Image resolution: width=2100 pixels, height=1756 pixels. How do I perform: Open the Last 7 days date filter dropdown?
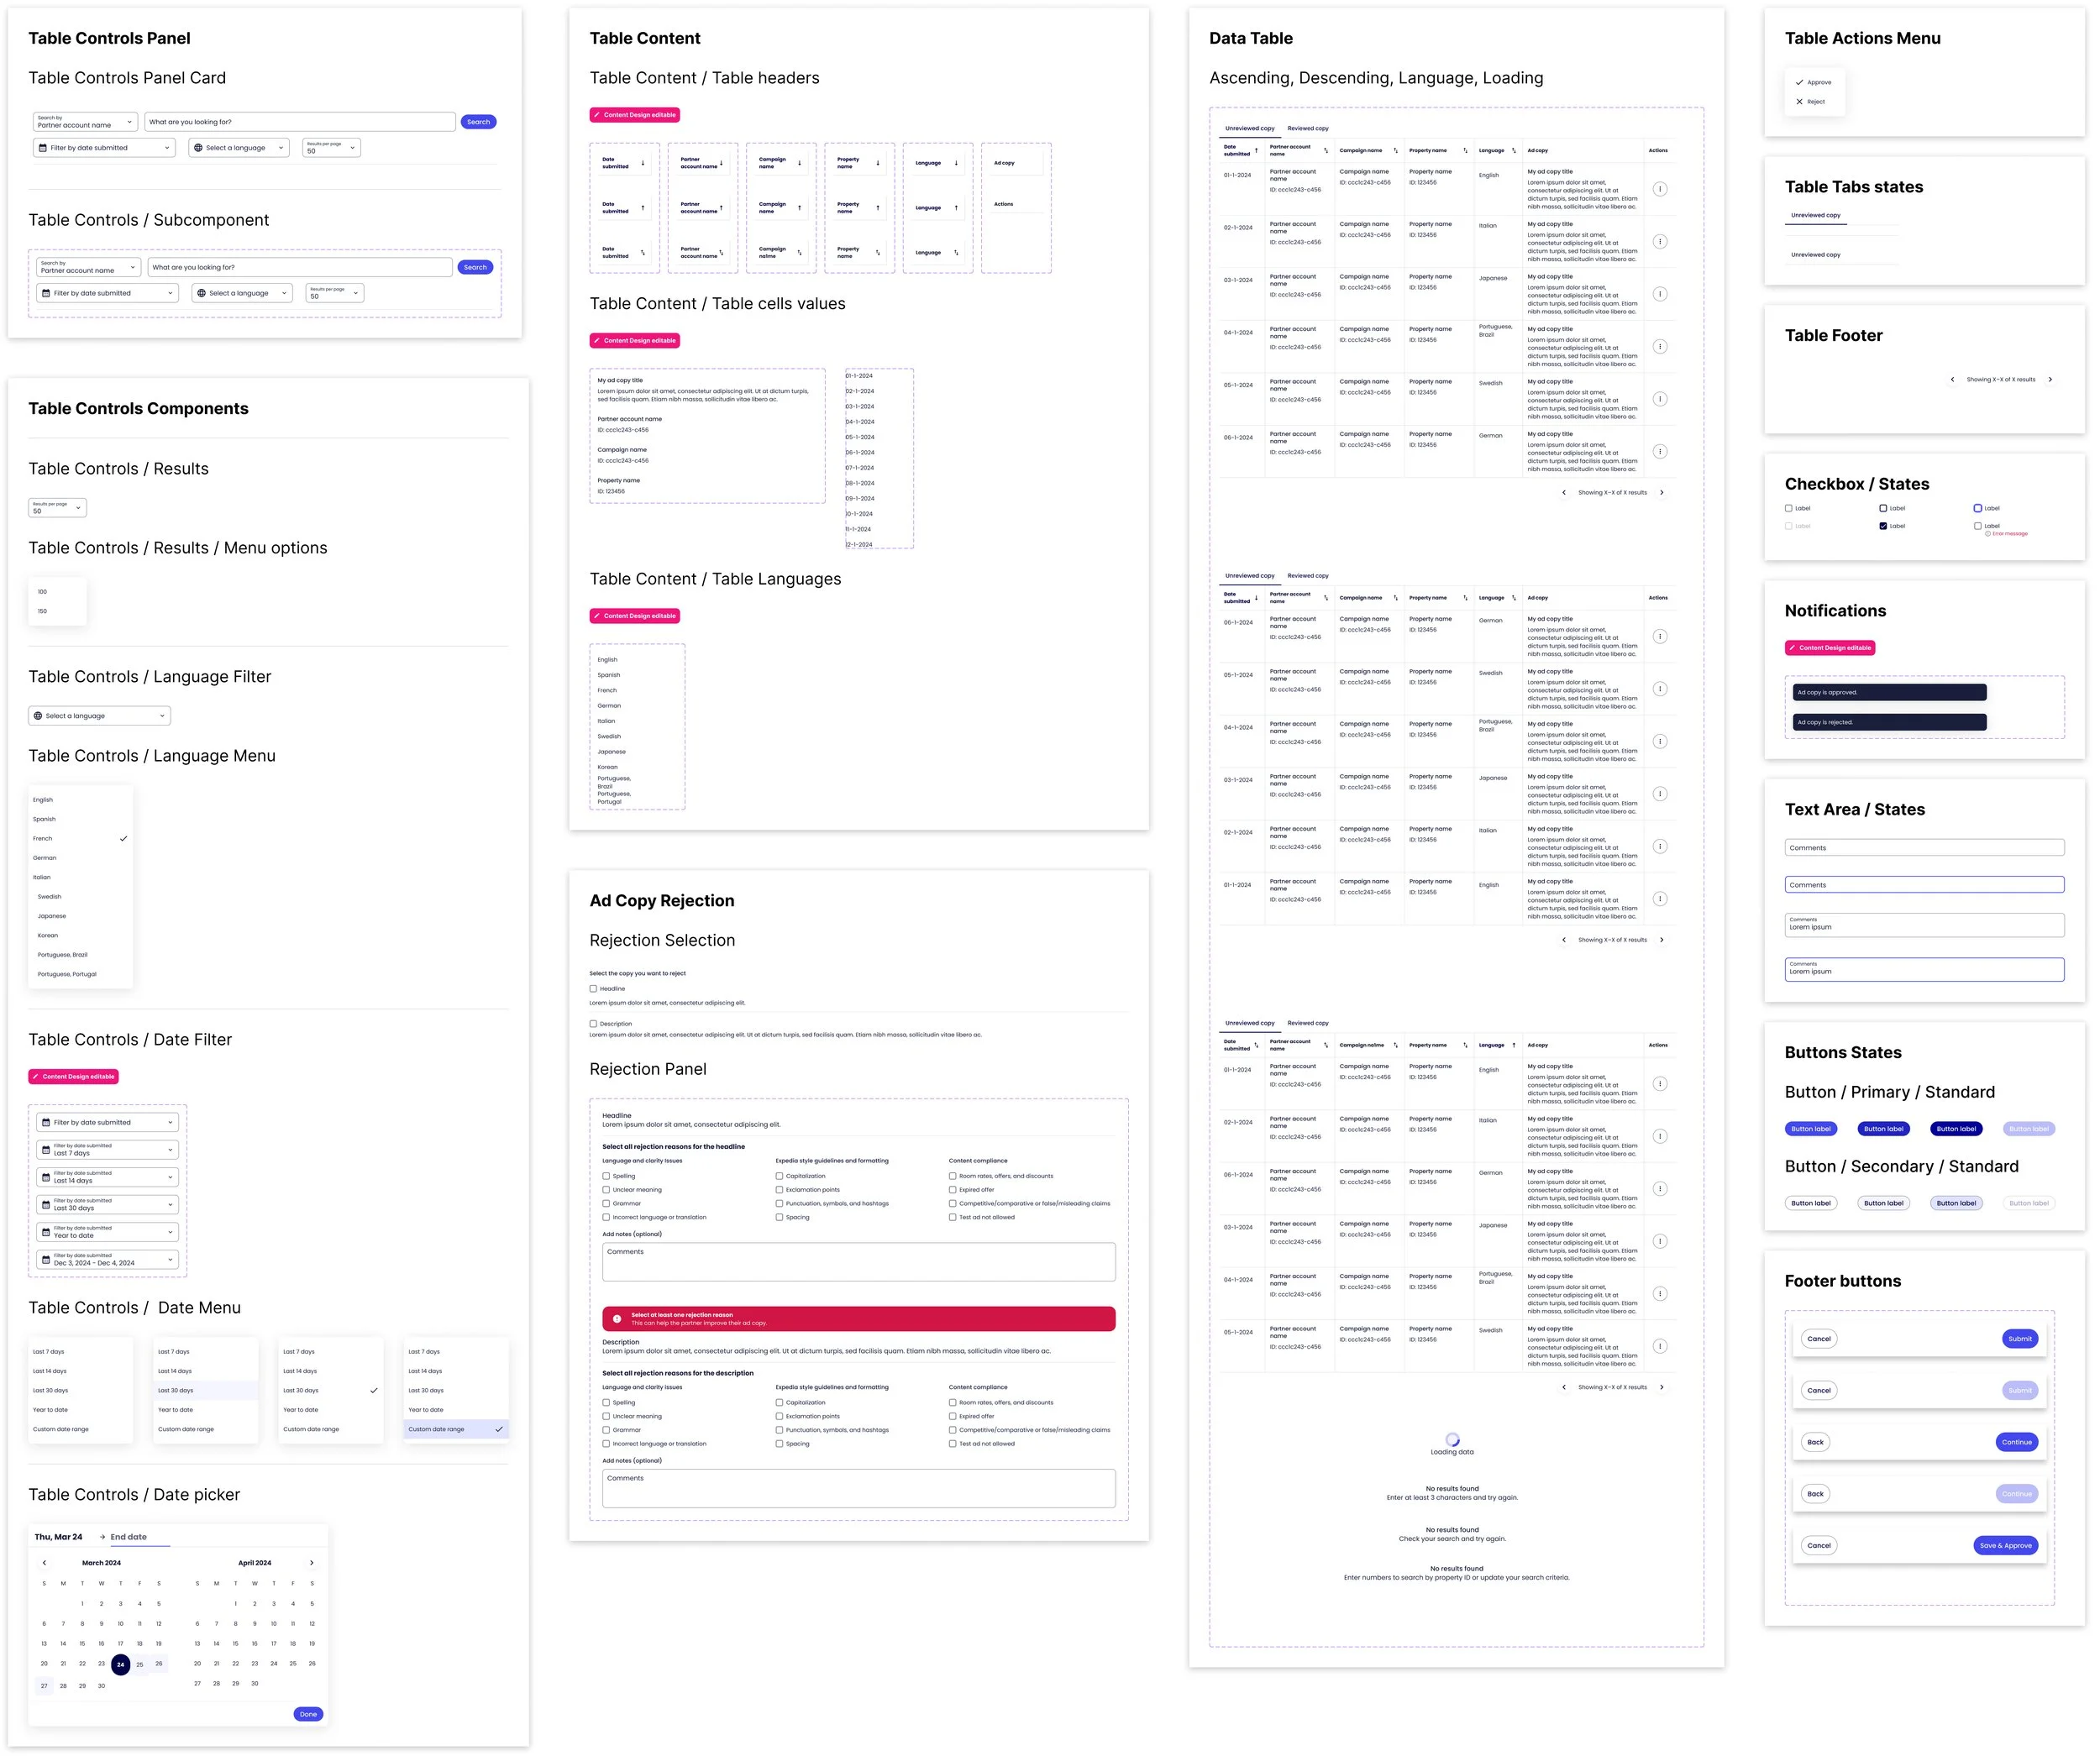click(108, 1150)
